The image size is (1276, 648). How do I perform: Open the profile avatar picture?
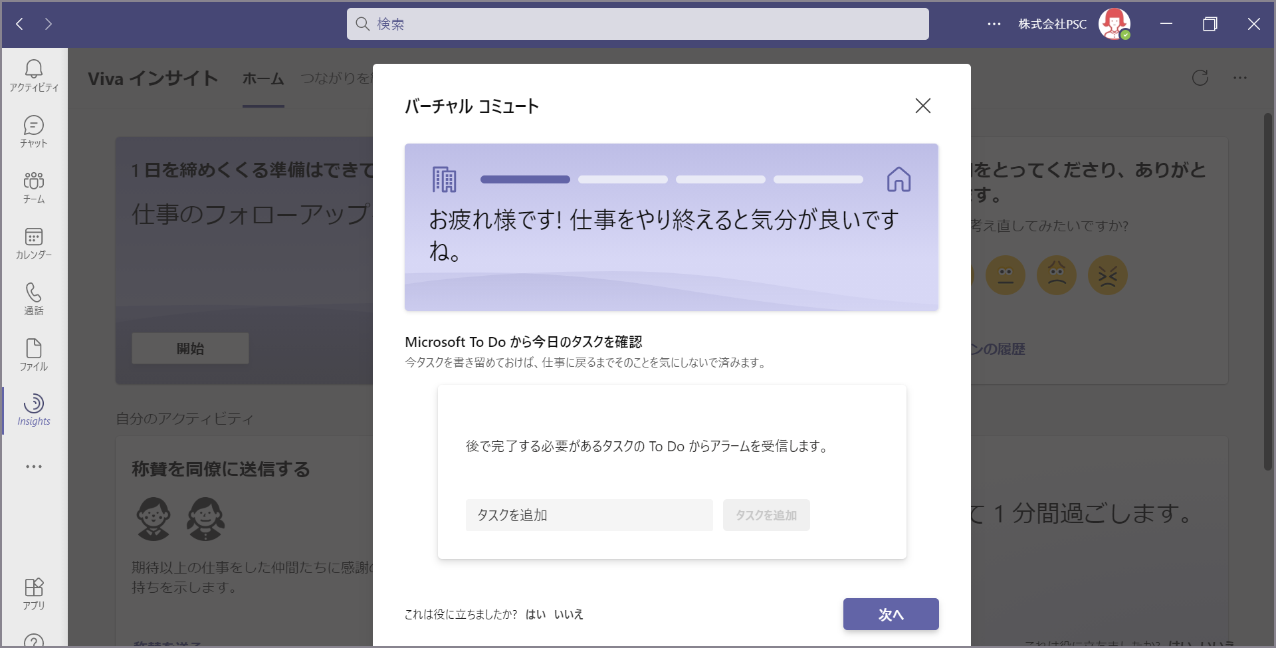click(1114, 24)
